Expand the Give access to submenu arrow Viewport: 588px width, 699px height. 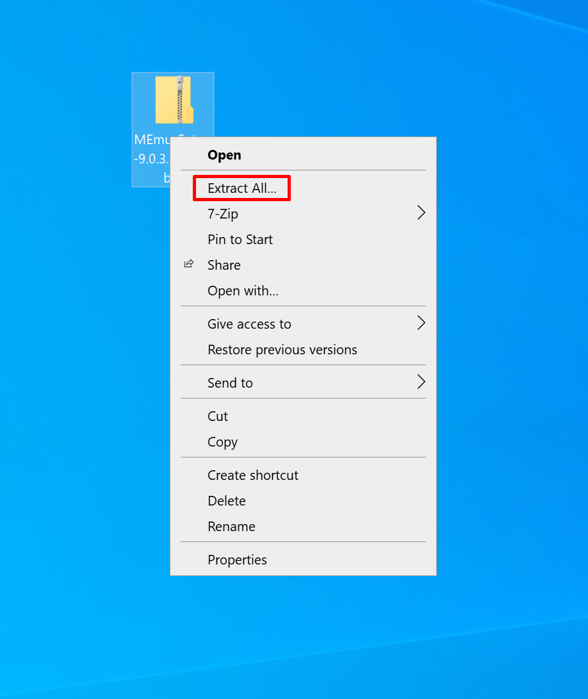tap(421, 324)
